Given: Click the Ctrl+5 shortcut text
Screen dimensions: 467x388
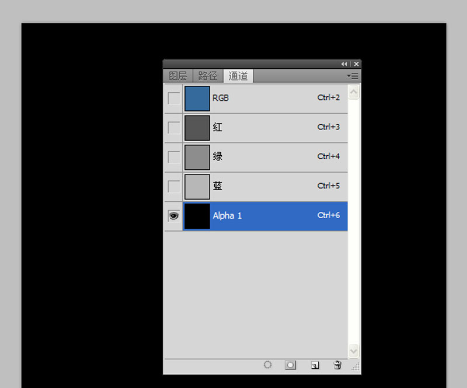Looking at the screenshot, I should pyautogui.click(x=329, y=186).
